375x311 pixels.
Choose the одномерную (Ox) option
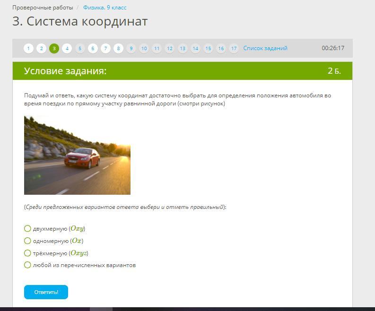tap(27, 241)
